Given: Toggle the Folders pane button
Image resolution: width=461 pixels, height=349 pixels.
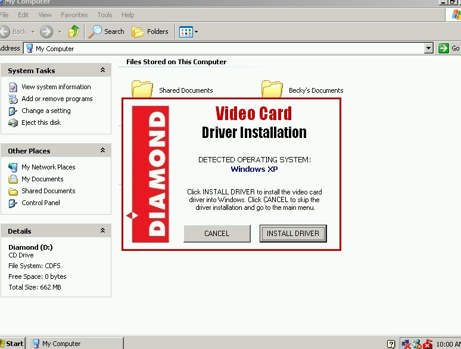Looking at the screenshot, I should [x=150, y=32].
